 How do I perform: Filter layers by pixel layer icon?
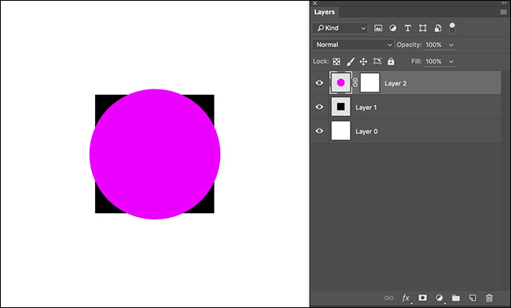click(378, 28)
